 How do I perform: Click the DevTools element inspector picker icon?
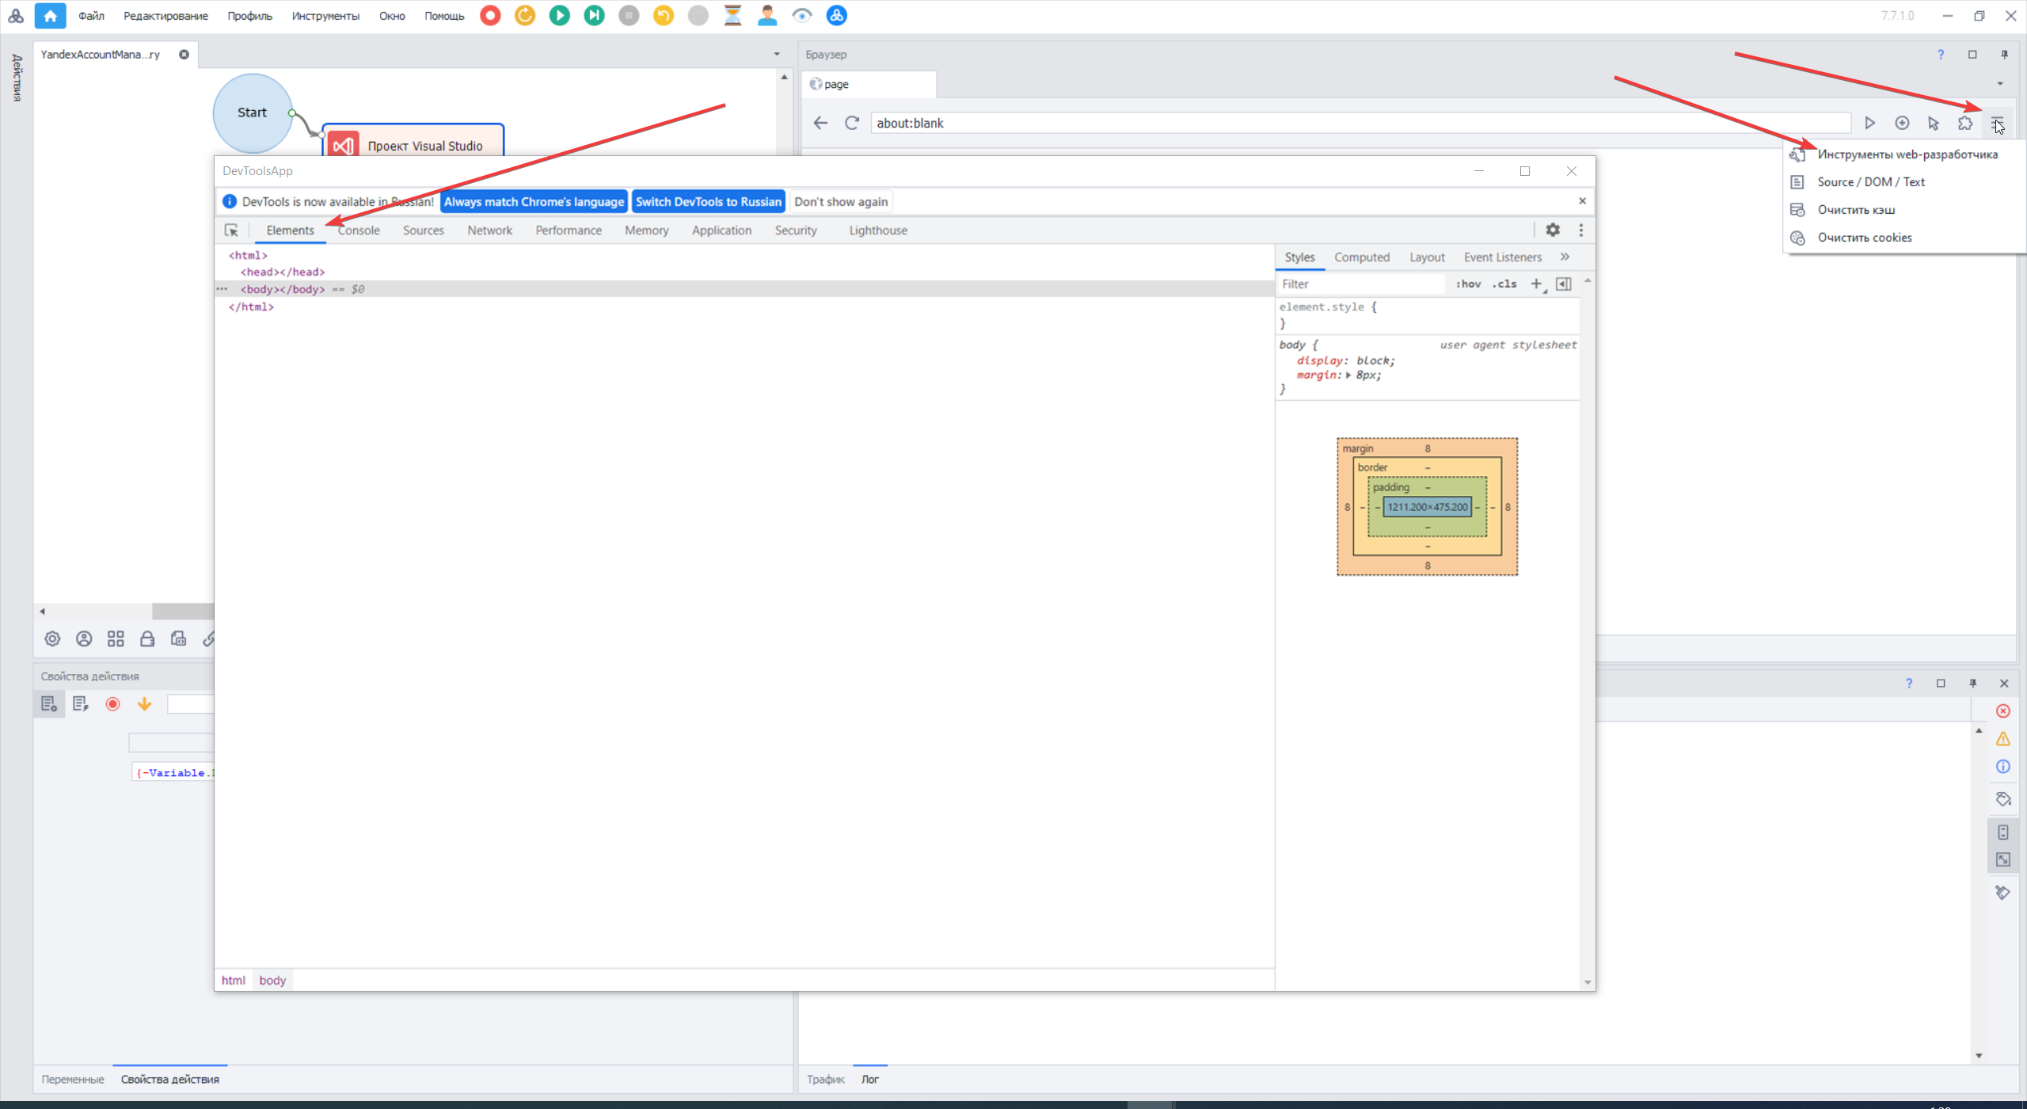[231, 231]
